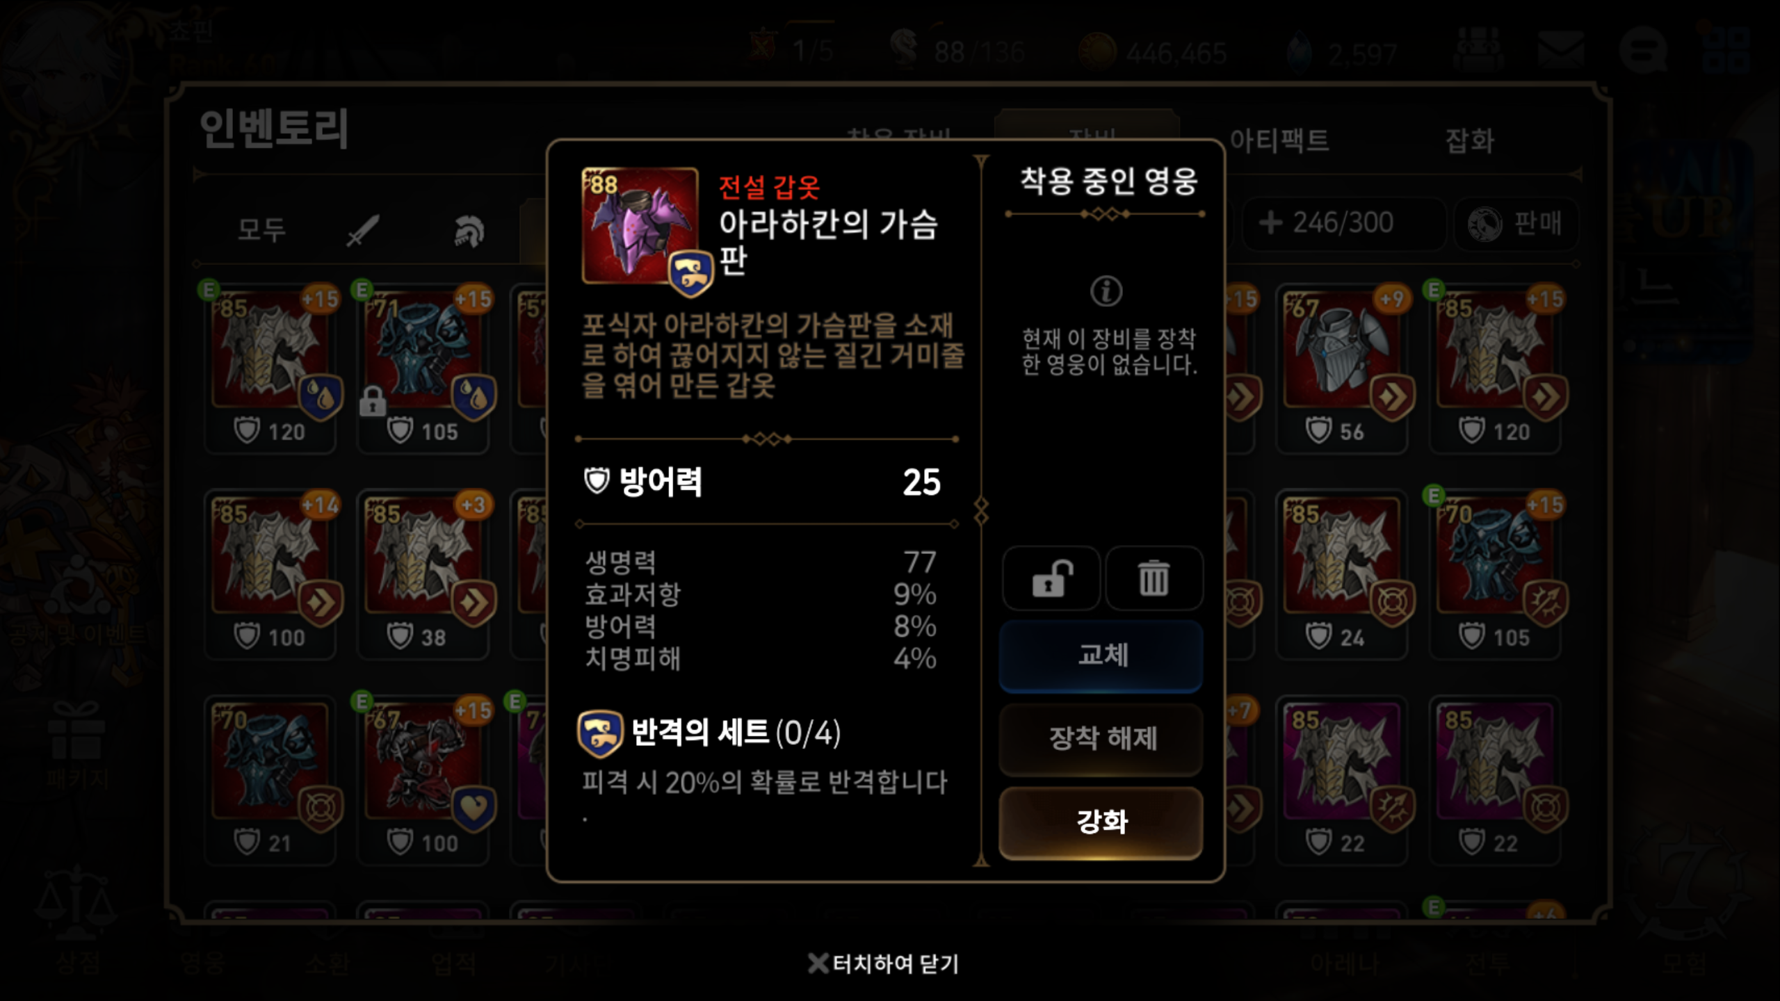Switch to the 잡화 tab
Screen dimensions: 1780x1001
coord(1469,140)
